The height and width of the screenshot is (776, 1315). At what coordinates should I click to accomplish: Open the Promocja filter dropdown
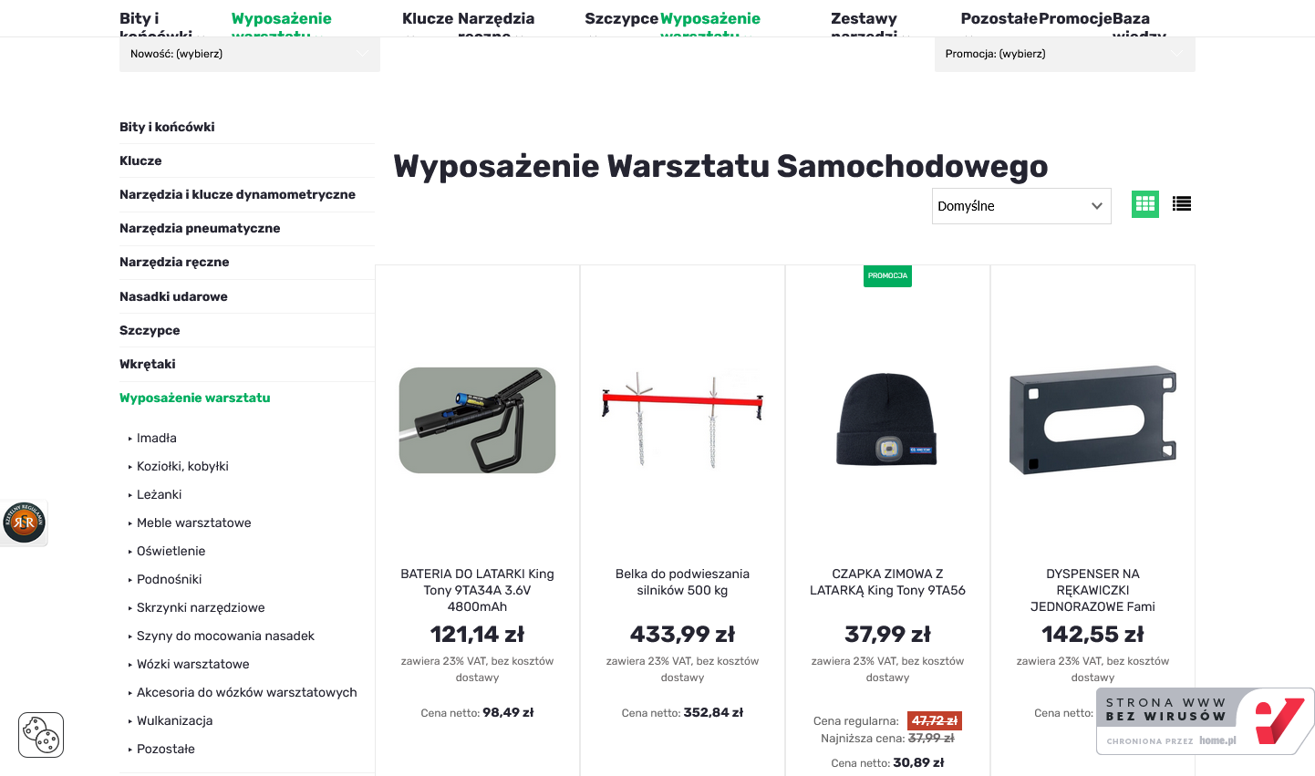coord(1064,54)
